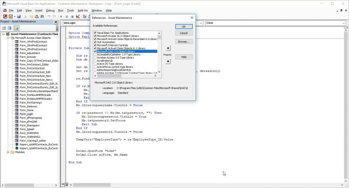The height and width of the screenshot is (188, 349).
Task: Select Form_Home in project tree
Action: click(x=26, y=110)
